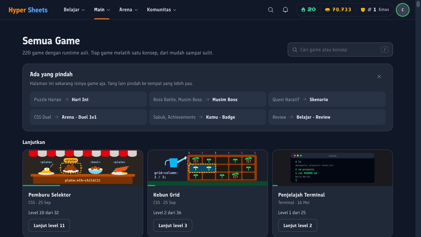Expand the Main menu

pyautogui.click(x=102, y=10)
